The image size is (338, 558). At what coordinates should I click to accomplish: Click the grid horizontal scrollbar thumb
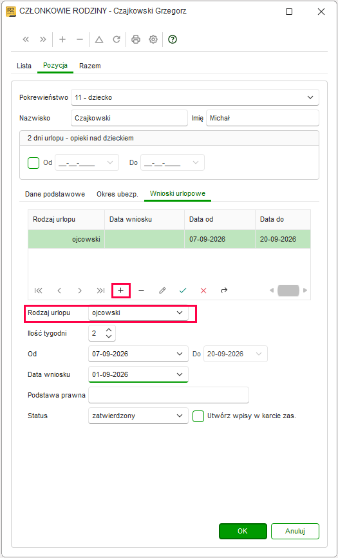[288, 291]
